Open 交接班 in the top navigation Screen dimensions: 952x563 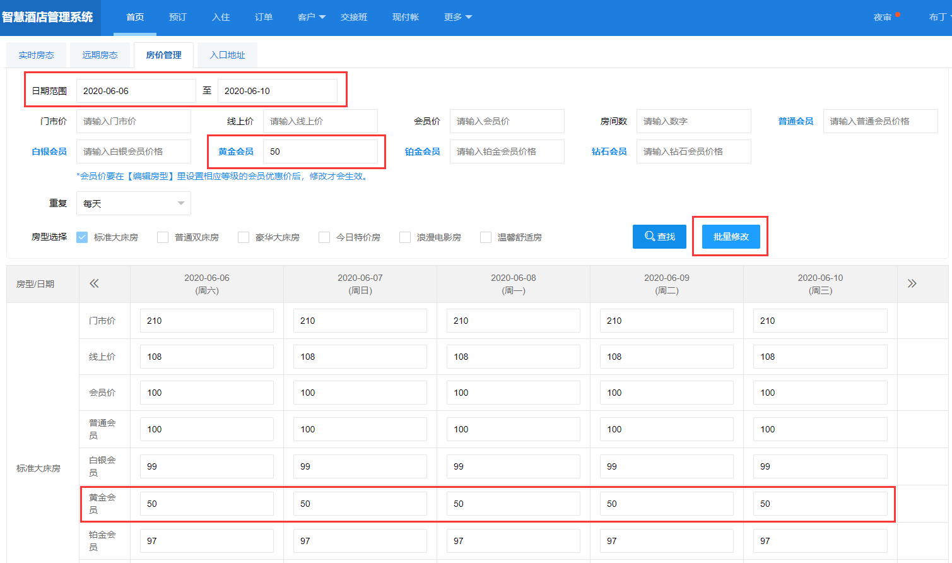coord(354,17)
